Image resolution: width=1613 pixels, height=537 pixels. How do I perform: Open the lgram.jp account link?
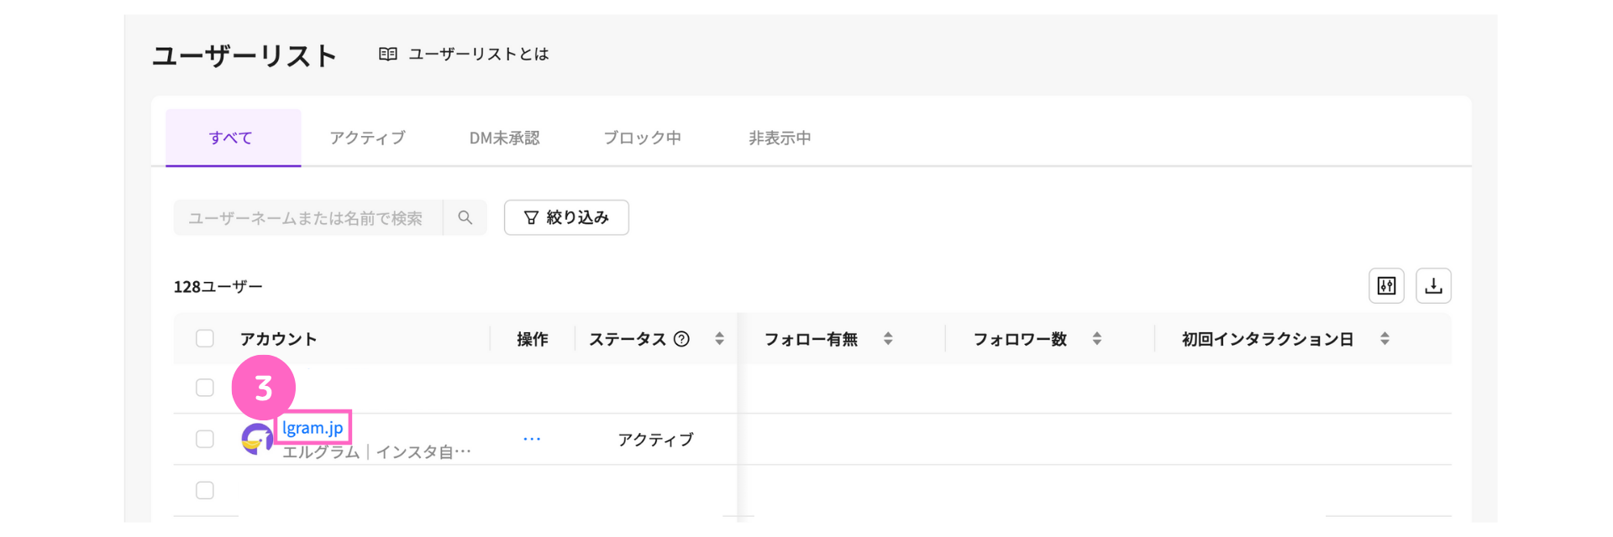click(x=313, y=428)
